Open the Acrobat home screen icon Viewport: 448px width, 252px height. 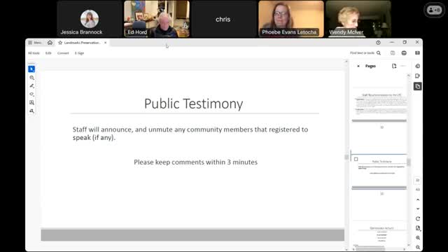click(50, 43)
